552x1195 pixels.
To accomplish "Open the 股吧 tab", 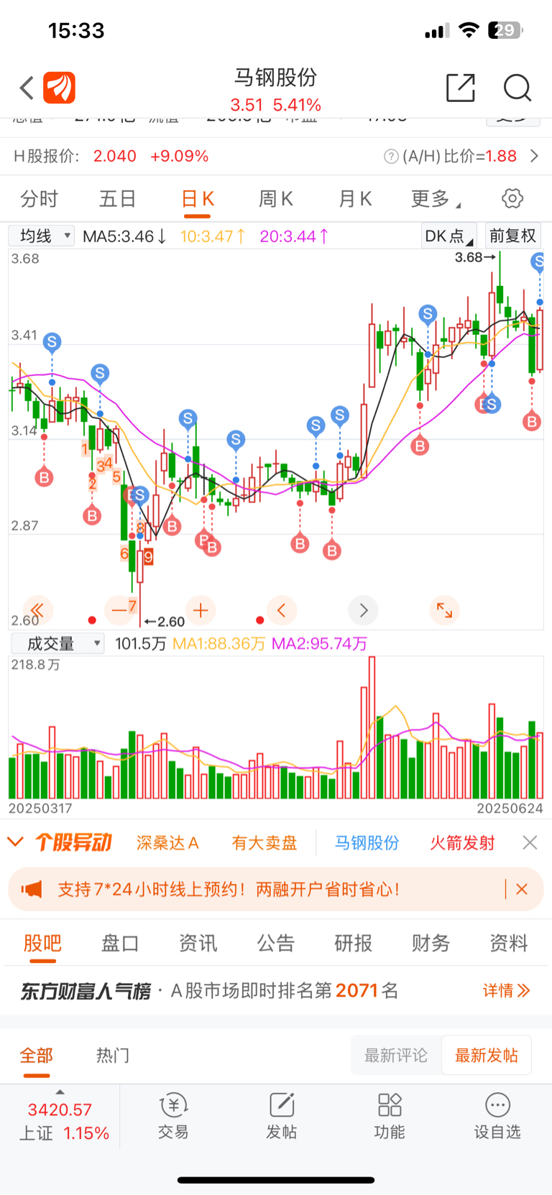I will (x=42, y=943).
